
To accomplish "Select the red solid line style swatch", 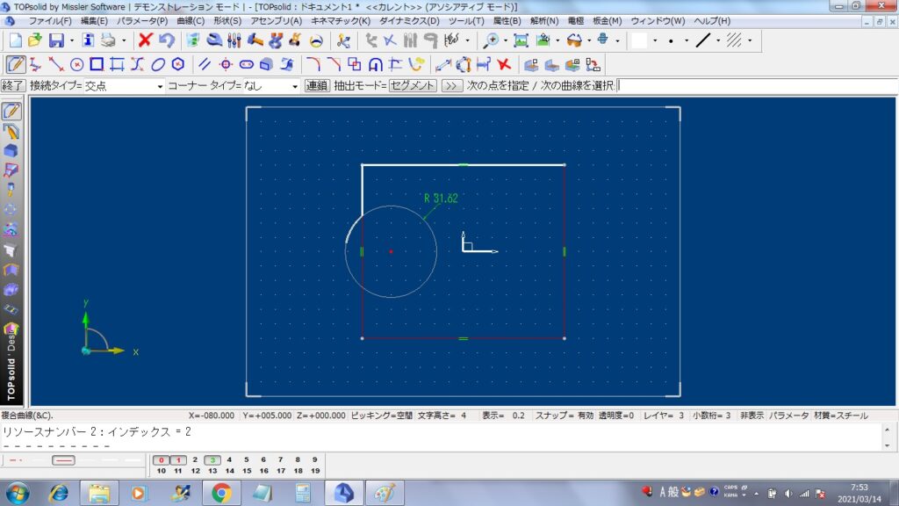I will [x=63, y=460].
